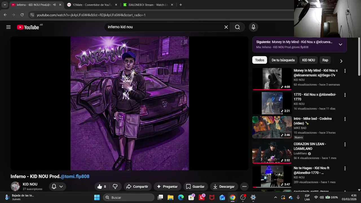
Task: Share the video with Compartir
Action: [137, 186]
